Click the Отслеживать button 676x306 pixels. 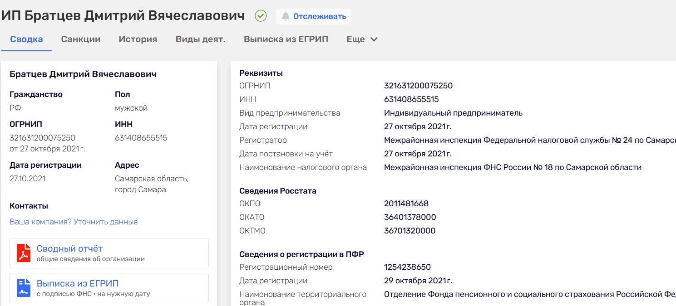(x=313, y=17)
